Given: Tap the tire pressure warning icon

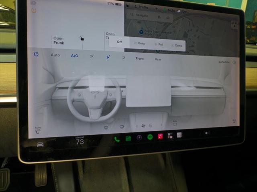Looking at the screenshot, I should 34,10.
